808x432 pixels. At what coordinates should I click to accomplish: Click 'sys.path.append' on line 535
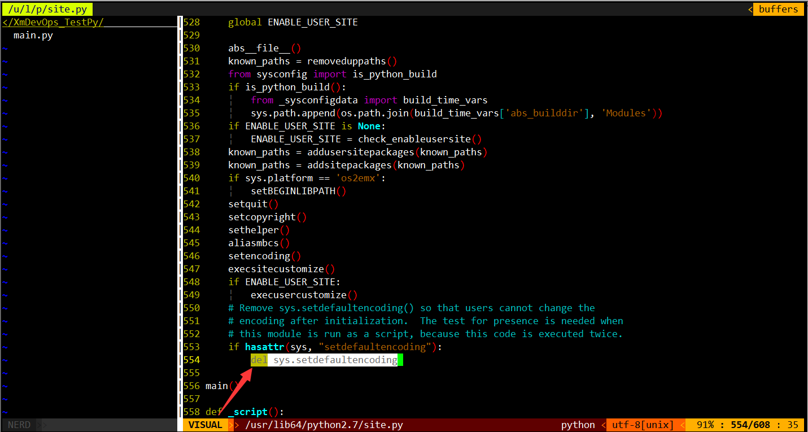pos(293,113)
